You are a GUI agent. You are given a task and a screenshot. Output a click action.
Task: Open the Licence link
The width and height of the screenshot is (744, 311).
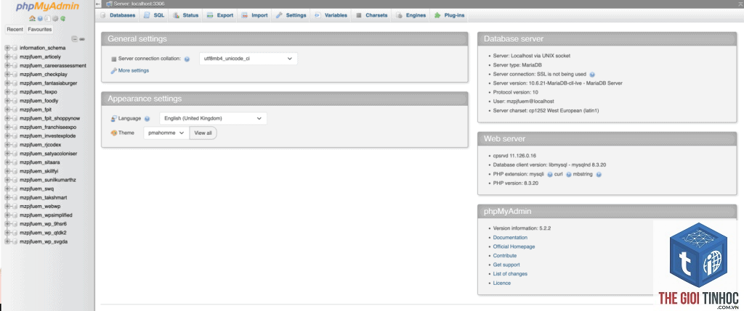502,283
